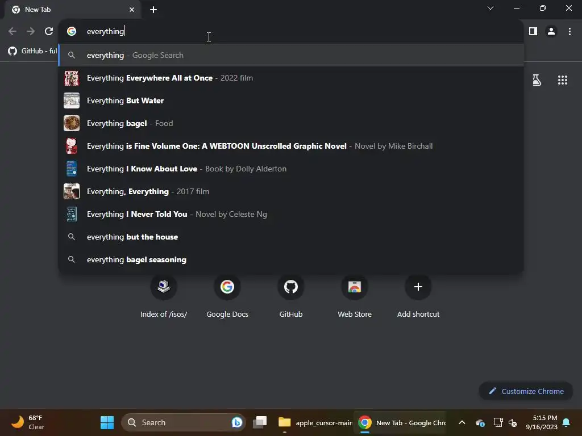582x436 pixels.
Task: Open the Windows Start menu
Action: point(107,422)
